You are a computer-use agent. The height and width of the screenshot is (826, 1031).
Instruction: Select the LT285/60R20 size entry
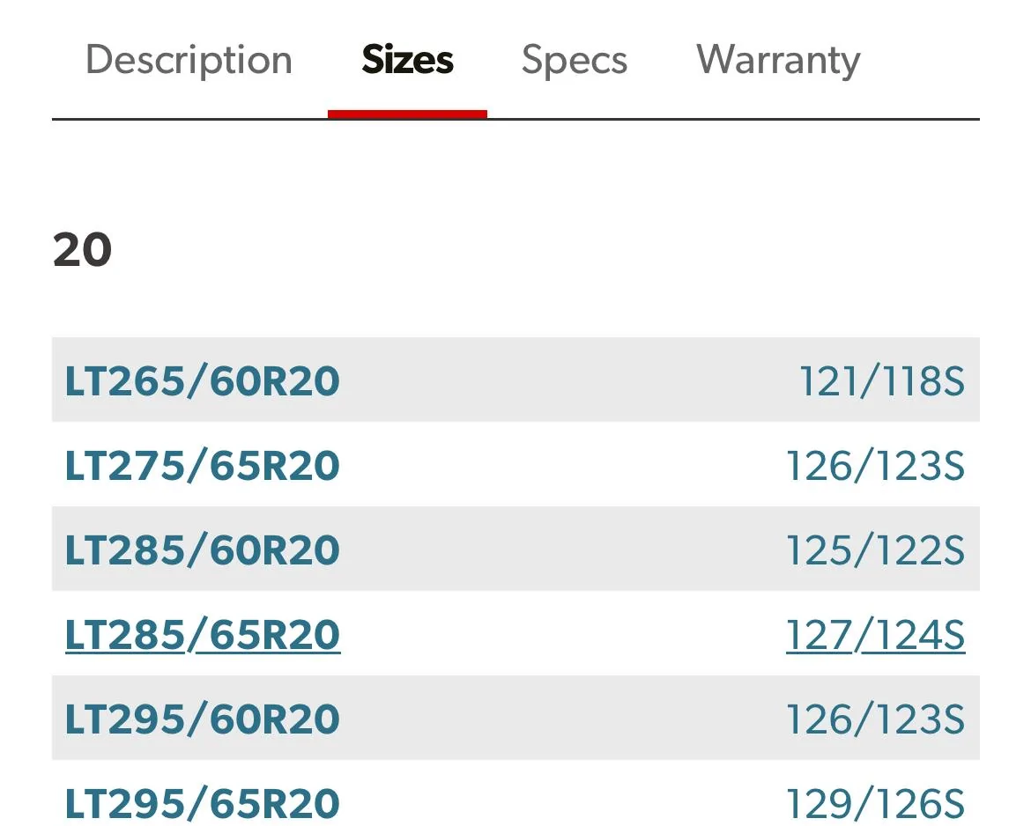click(x=202, y=549)
